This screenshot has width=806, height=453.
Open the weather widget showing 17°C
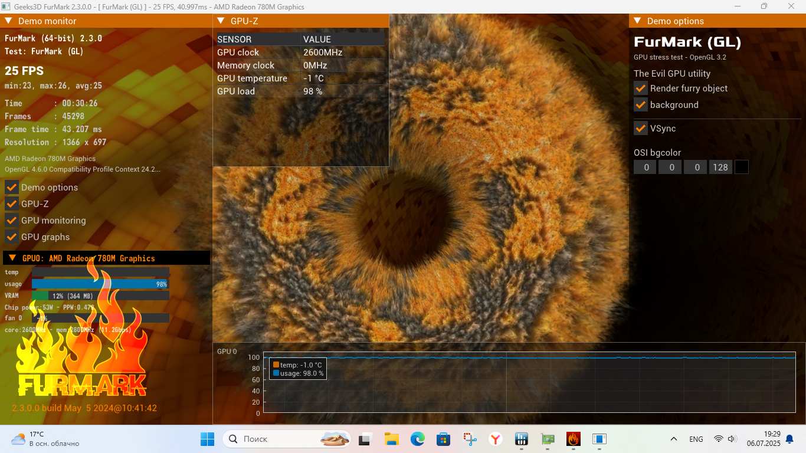(x=45, y=439)
